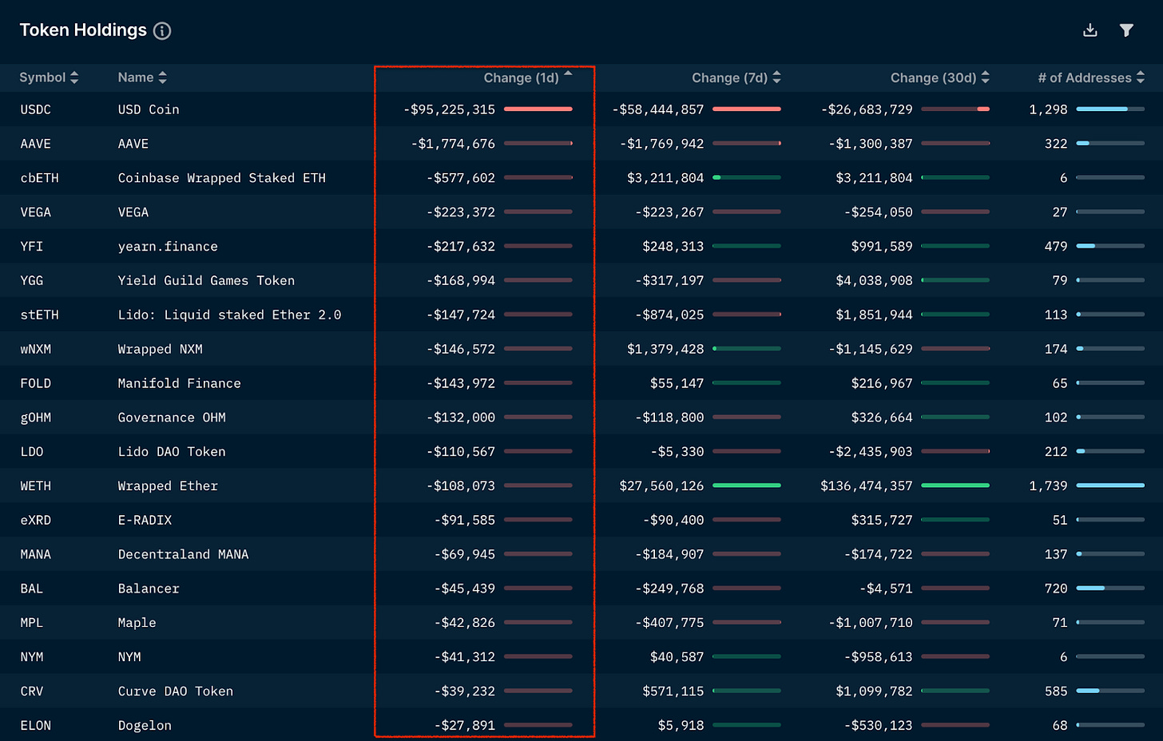Image resolution: width=1163 pixels, height=741 pixels.
Task: Click the $27,560,126 7d change
Action: (x=661, y=486)
